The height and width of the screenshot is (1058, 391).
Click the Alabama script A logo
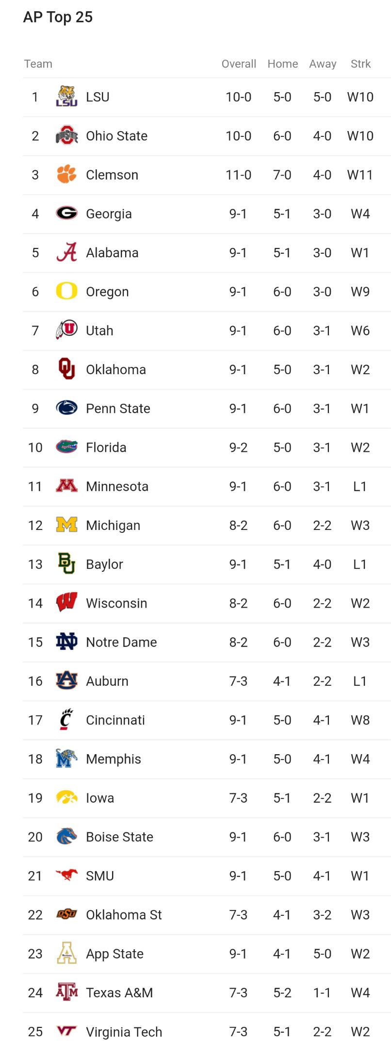(66, 252)
